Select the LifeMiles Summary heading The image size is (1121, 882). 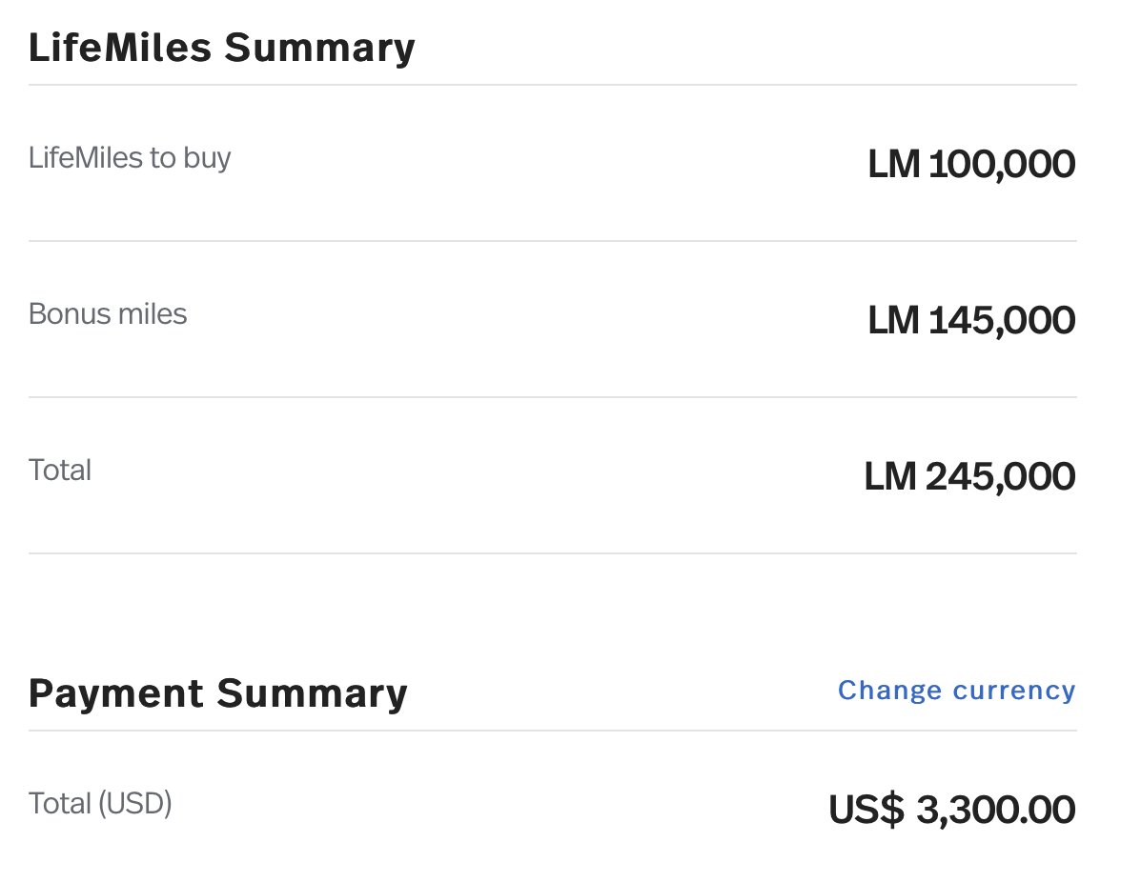[221, 48]
